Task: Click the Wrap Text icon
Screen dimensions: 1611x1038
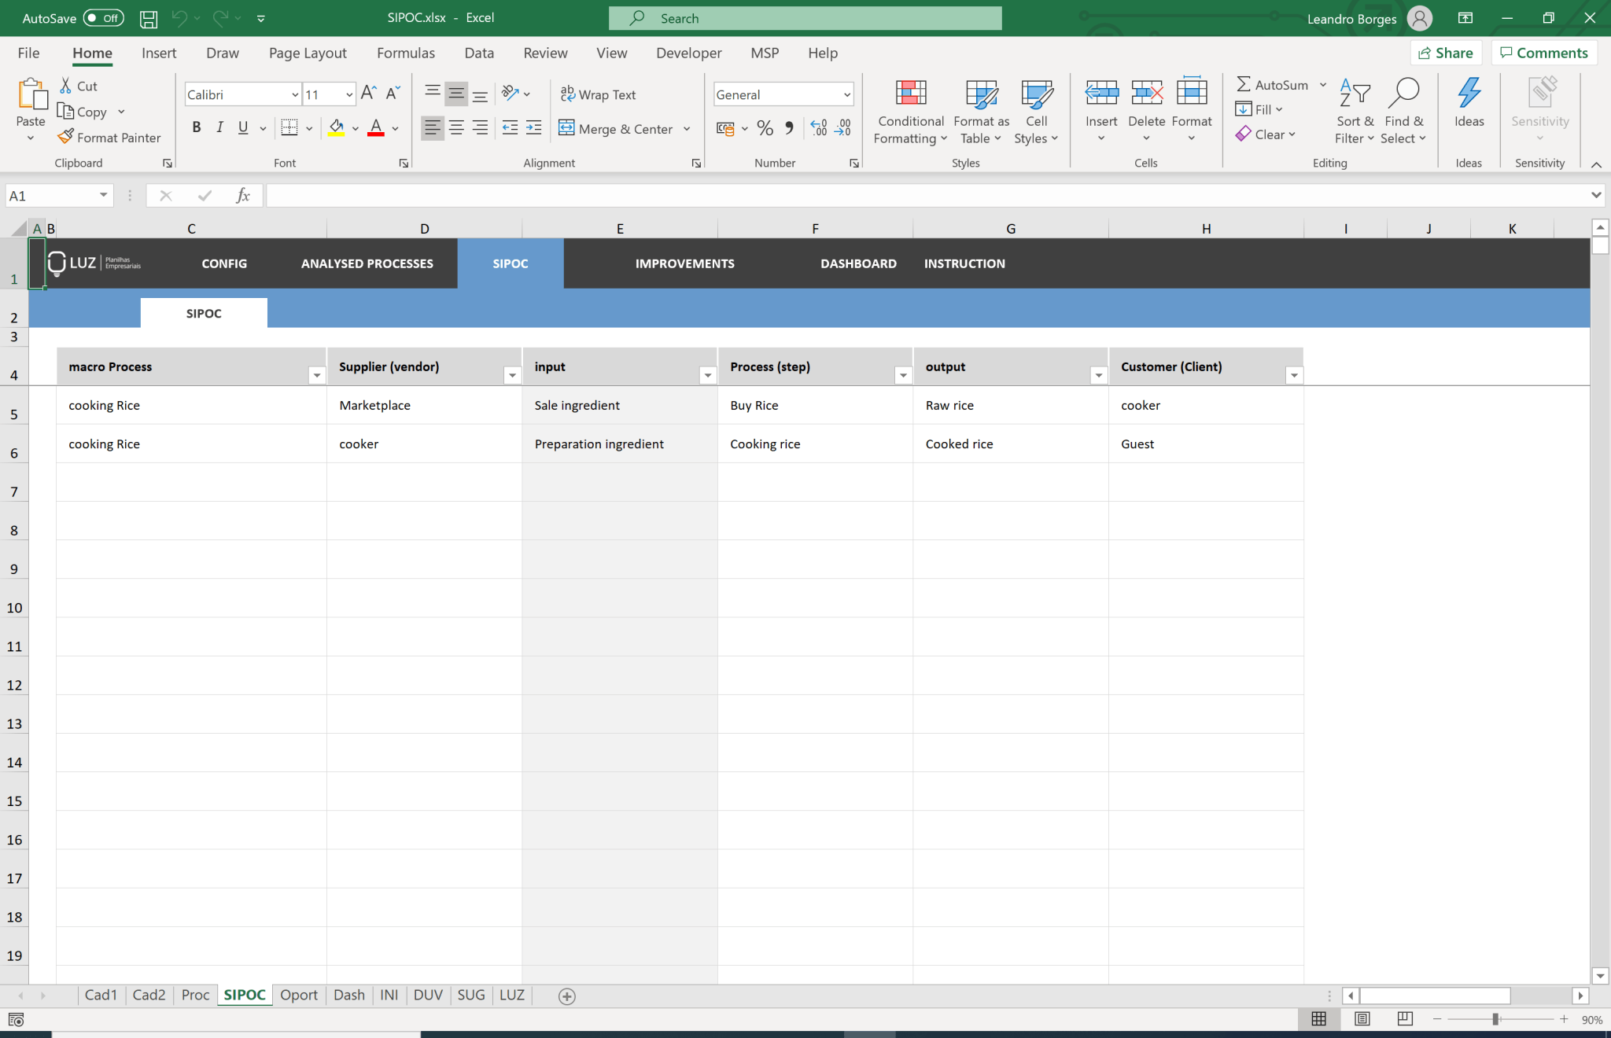Action: click(x=566, y=94)
